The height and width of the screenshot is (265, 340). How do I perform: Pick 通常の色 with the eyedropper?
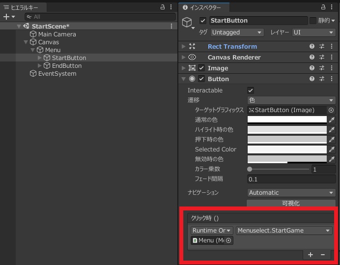pos(332,120)
